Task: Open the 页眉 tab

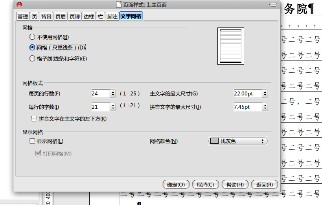Action: [x=61, y=16]
